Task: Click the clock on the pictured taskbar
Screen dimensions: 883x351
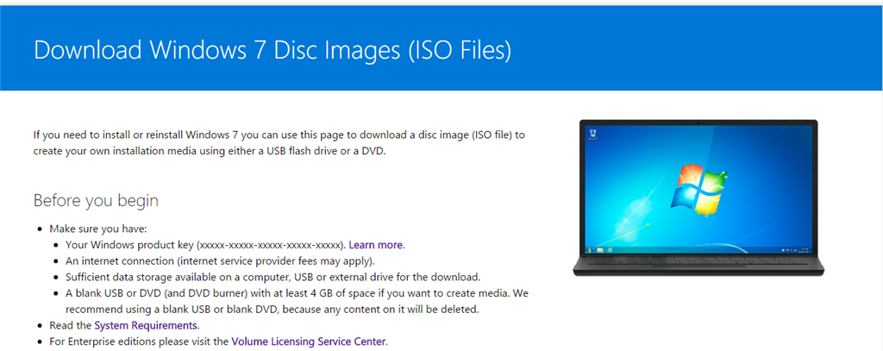Action: [805, 250]
